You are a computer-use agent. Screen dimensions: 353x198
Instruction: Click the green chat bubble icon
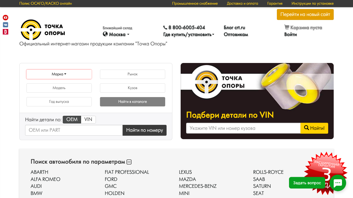(338, 183)
